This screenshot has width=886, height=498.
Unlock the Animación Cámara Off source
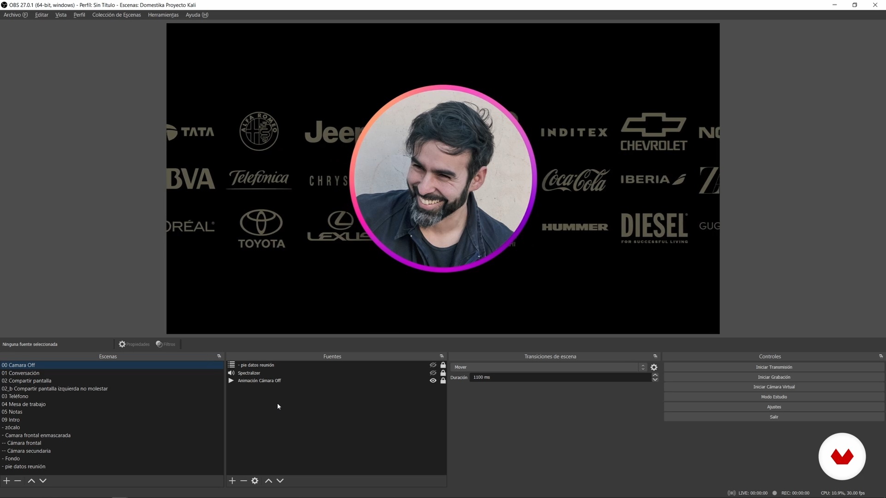click(443, 380)
